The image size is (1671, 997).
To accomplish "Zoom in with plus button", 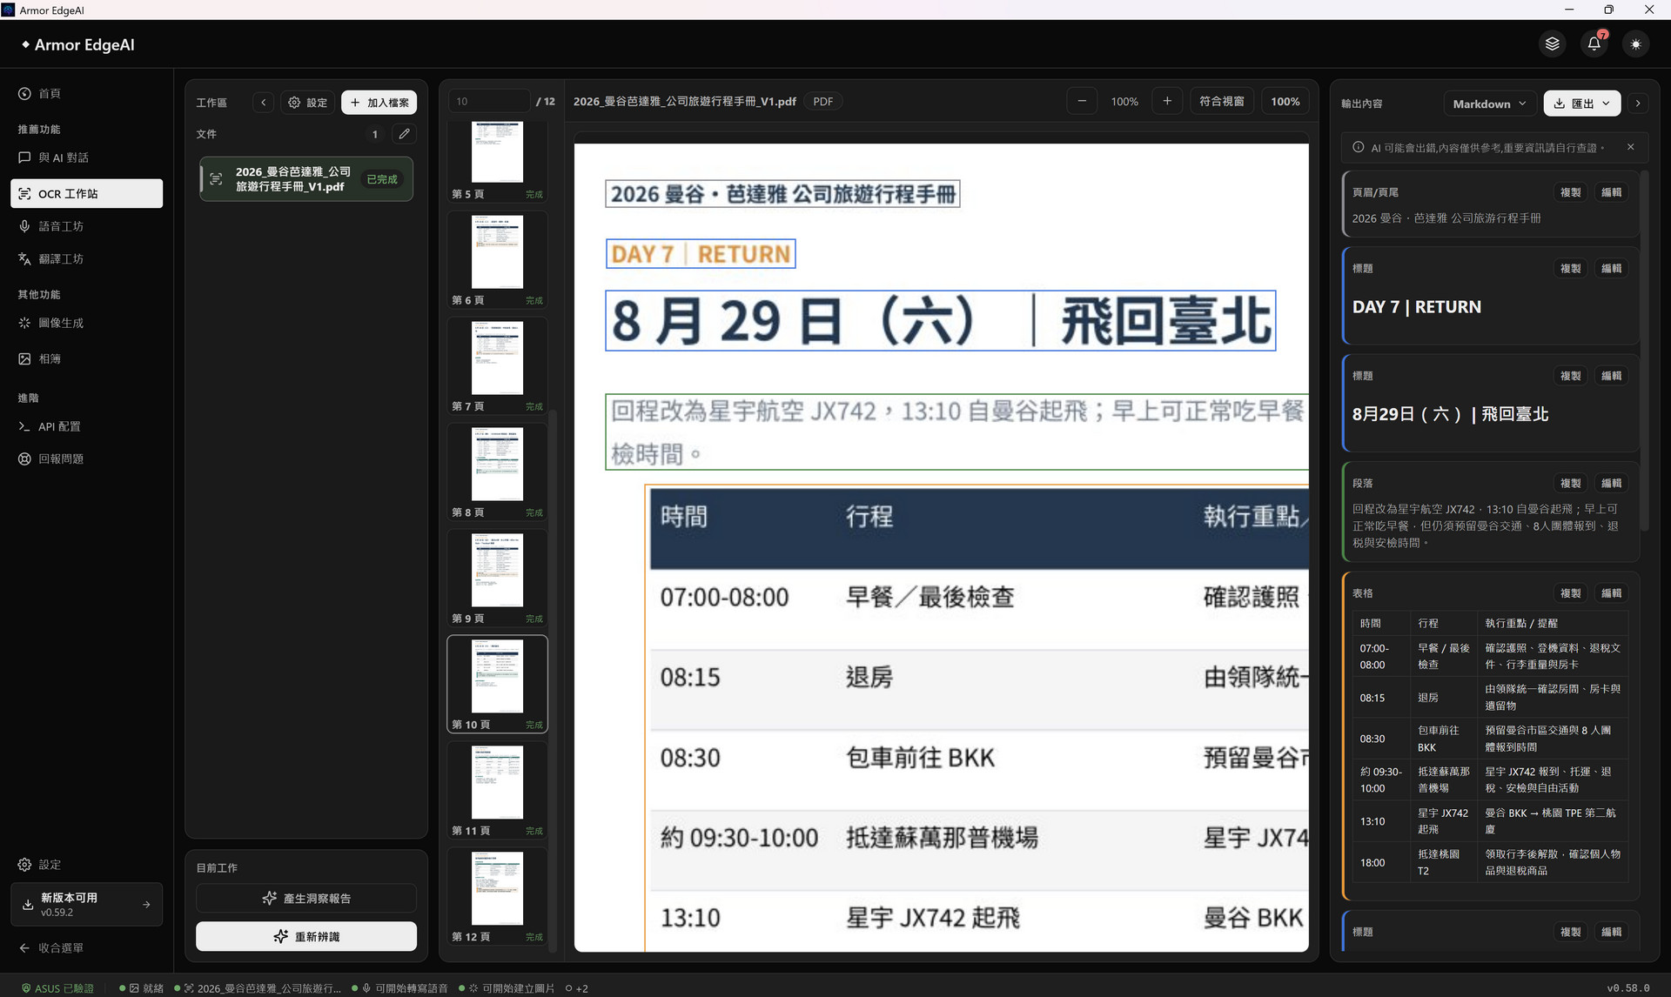I will 1167,102.
